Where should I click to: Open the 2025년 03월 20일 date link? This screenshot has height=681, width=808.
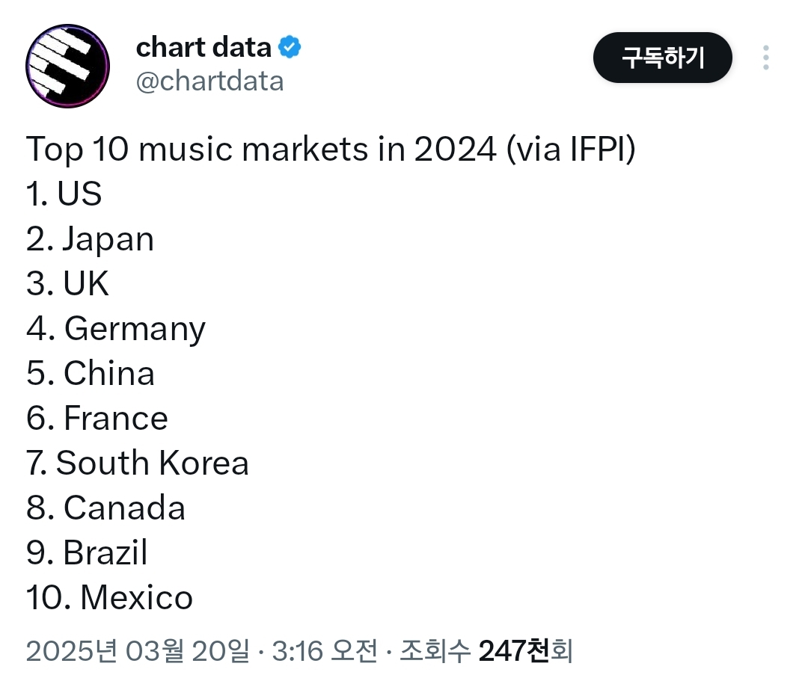[x=138, y=651]
